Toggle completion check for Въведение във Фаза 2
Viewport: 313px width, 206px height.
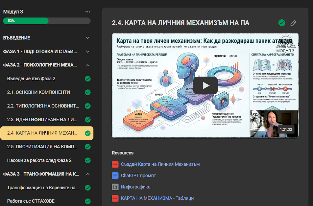[x=88, y=78]
